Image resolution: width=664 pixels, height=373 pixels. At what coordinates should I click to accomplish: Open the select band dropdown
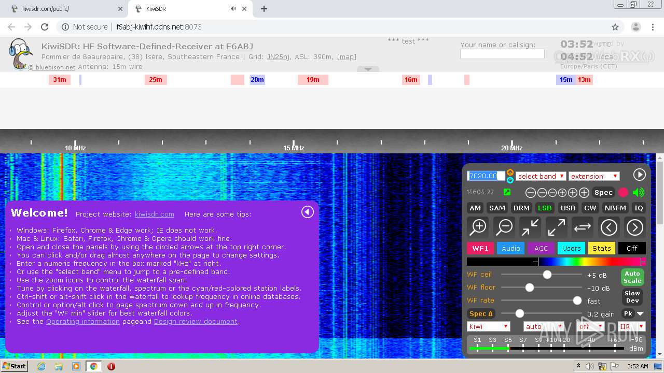click(541, 176)
